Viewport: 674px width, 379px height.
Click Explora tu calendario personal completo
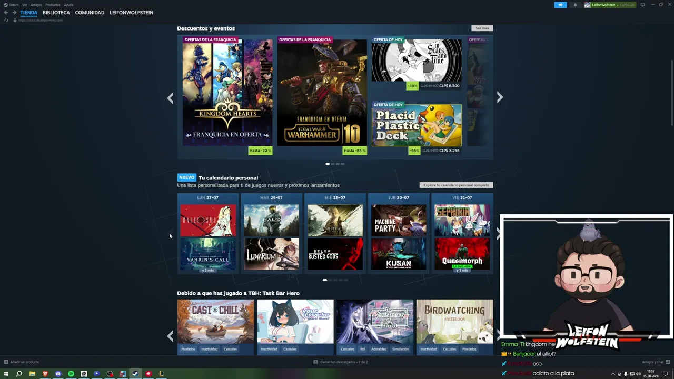457,185
